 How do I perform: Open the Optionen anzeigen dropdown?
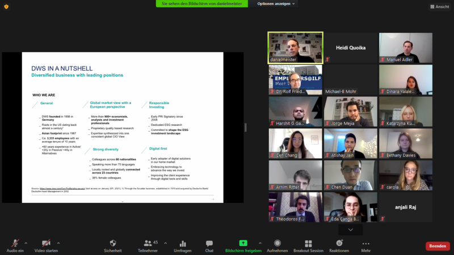click(x=276, y=4)
